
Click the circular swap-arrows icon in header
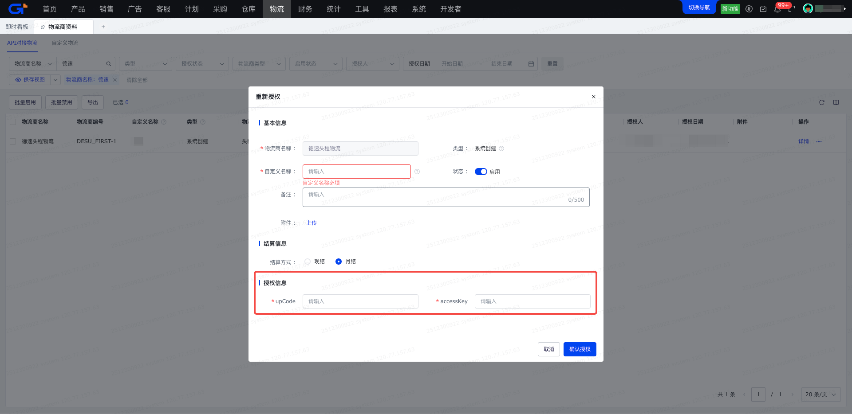(749, 9)
